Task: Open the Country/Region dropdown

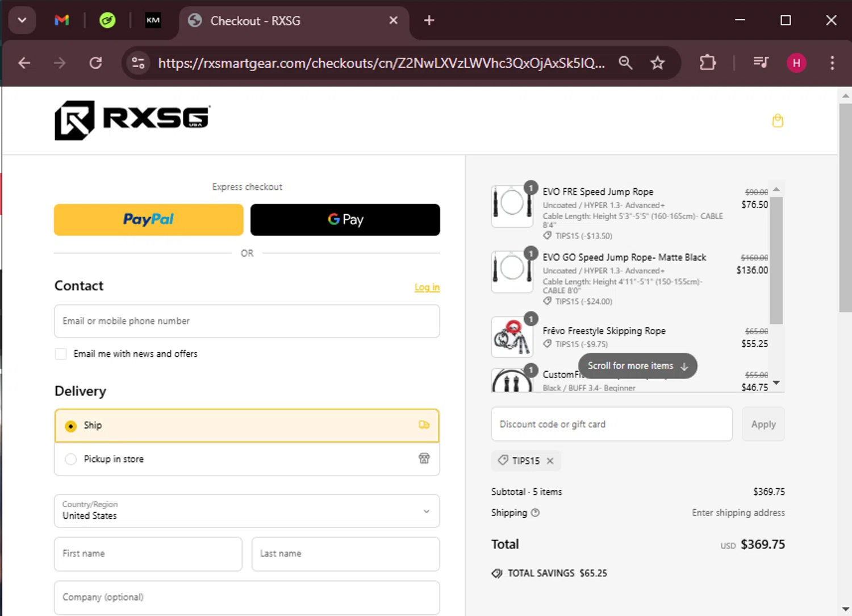Action: coord(247,511)
